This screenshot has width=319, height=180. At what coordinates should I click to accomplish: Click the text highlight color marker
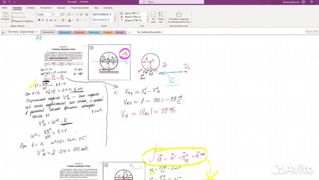pos(62,20)
